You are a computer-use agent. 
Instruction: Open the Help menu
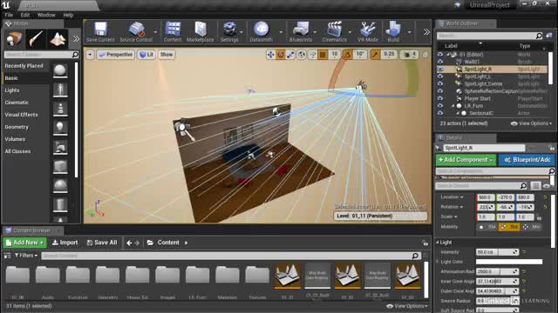pyautogui.click(x=68, y=15)
